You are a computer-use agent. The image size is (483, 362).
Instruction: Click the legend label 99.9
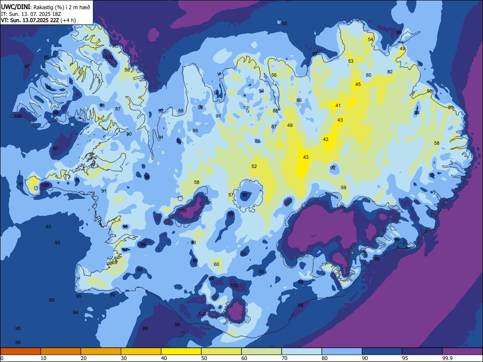[x=447, y=358]
